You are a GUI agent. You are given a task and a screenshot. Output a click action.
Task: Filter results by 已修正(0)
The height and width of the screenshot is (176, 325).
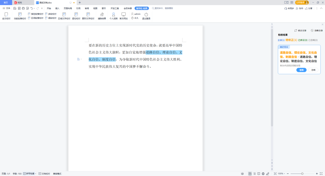(303, 40)
